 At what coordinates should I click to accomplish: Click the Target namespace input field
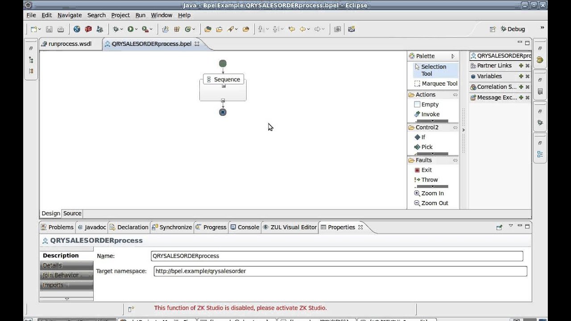pyautogui.click(x=340, y=271)
